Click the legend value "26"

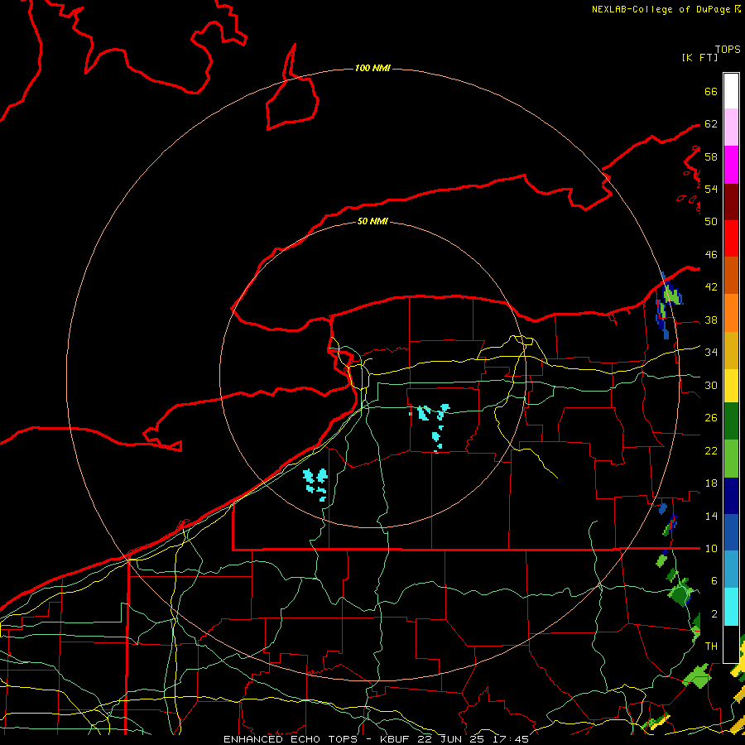[x=711, y=418]
